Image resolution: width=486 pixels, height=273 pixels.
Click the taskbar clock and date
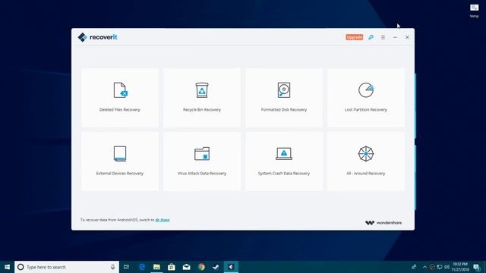tap(460, 267)
